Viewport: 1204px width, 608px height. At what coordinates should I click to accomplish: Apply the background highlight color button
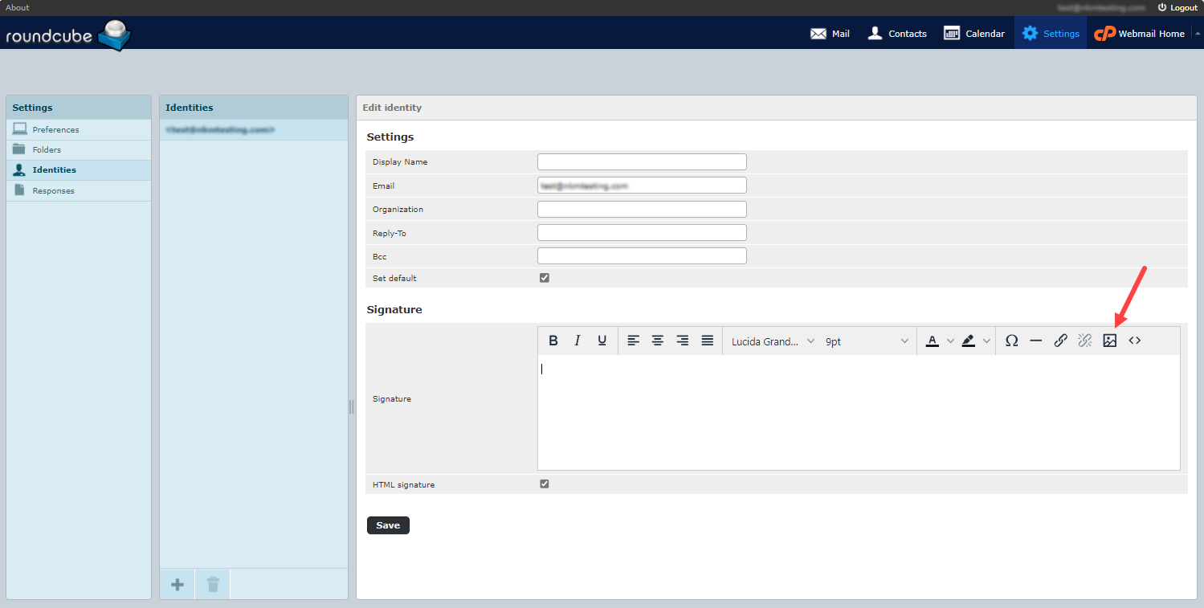pyautogui.click(x=968, y=341)
